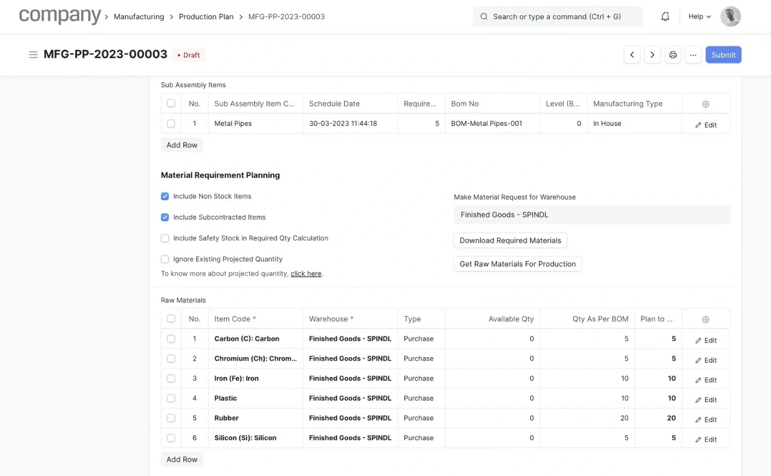Click the user avatar picture
Screen dimensions: 771x476
click(730, 17)
